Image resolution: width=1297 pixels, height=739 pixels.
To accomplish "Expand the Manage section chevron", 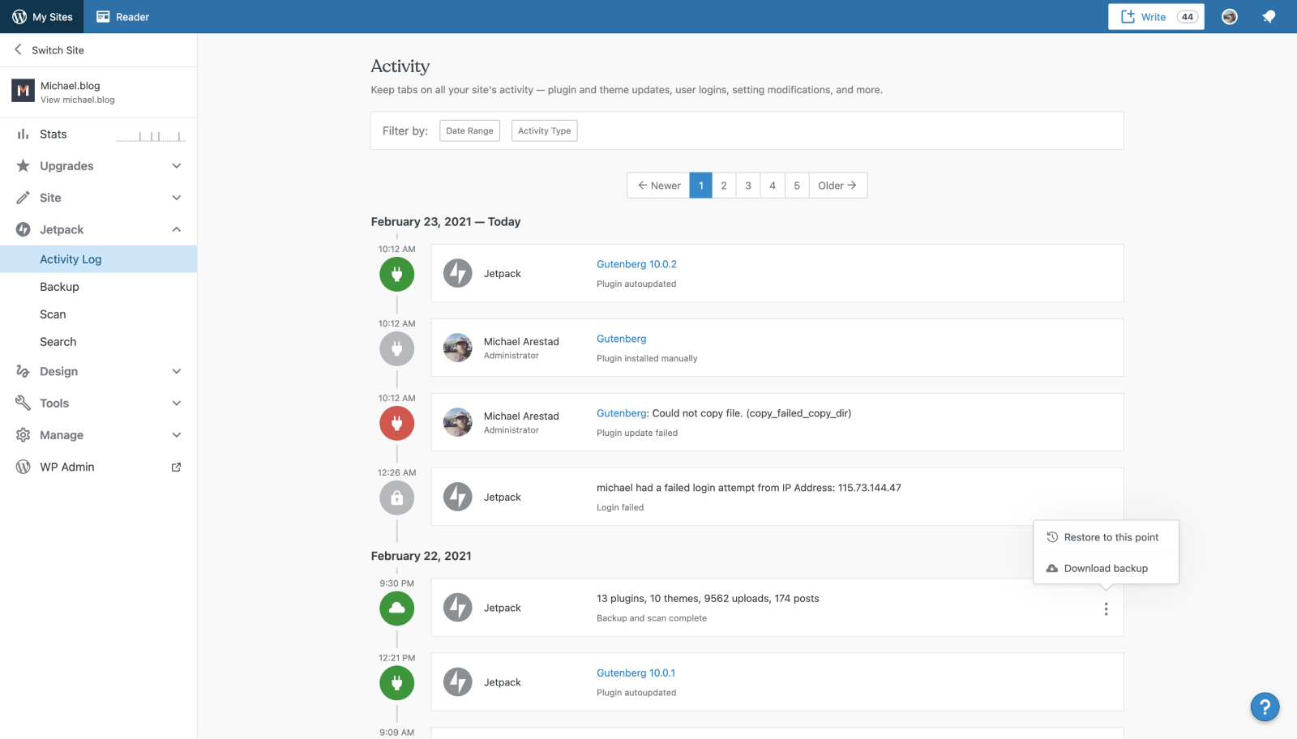I will [x=177, y=435].
